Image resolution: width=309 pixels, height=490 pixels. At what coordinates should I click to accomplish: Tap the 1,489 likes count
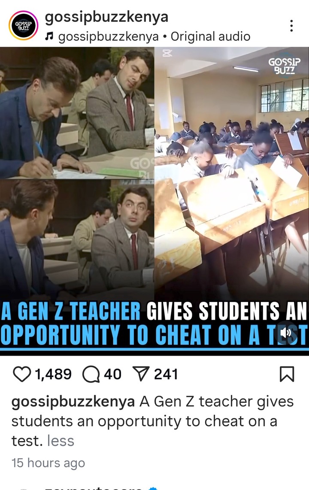pos(53,374)
